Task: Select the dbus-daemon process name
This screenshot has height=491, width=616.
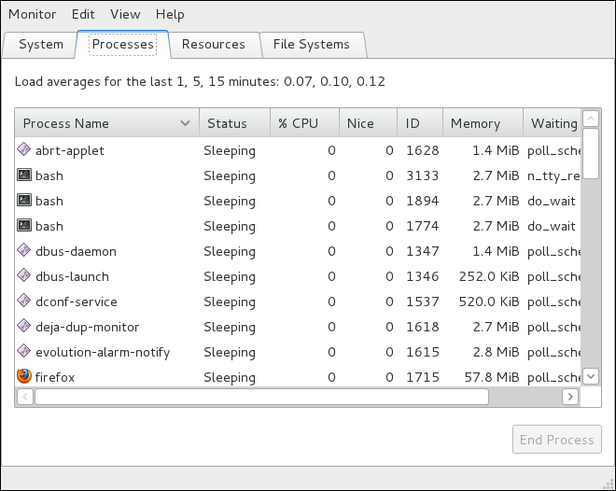Action: [76, 251]
